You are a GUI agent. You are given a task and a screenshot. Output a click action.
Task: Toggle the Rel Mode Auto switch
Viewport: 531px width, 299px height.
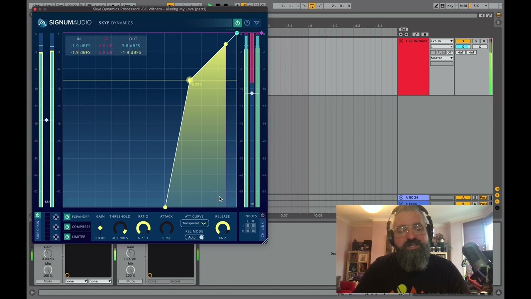(x=194, y=238)
